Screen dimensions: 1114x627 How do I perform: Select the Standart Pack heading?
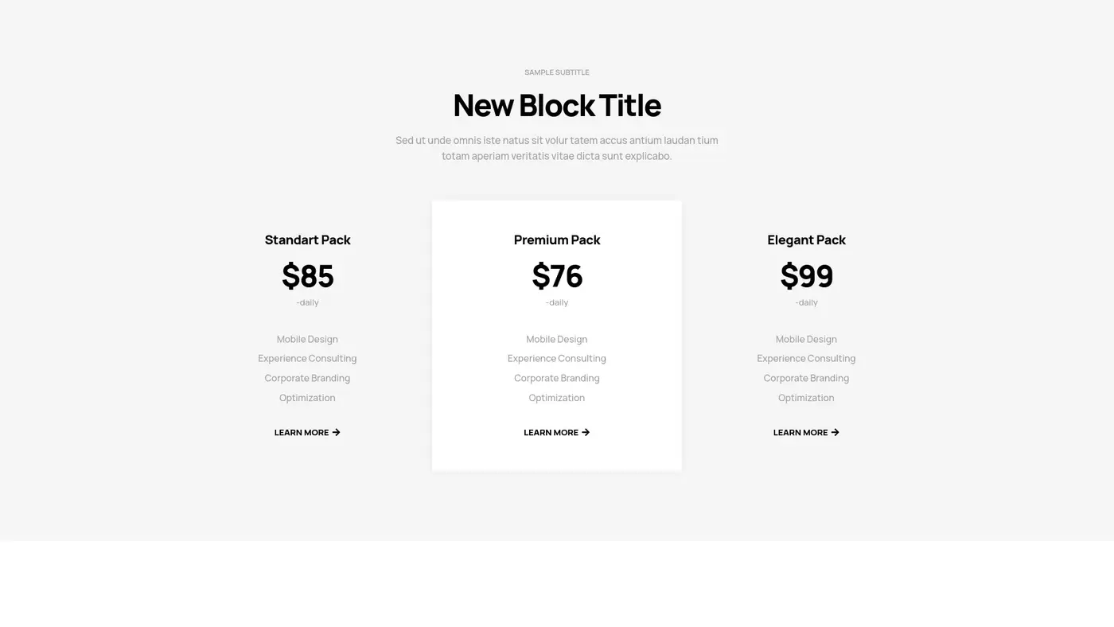pyautogui.click(x=307, y=239)
